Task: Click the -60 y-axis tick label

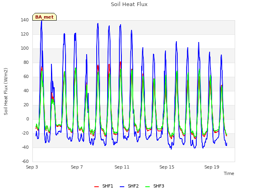Action: tap(25, 162)
